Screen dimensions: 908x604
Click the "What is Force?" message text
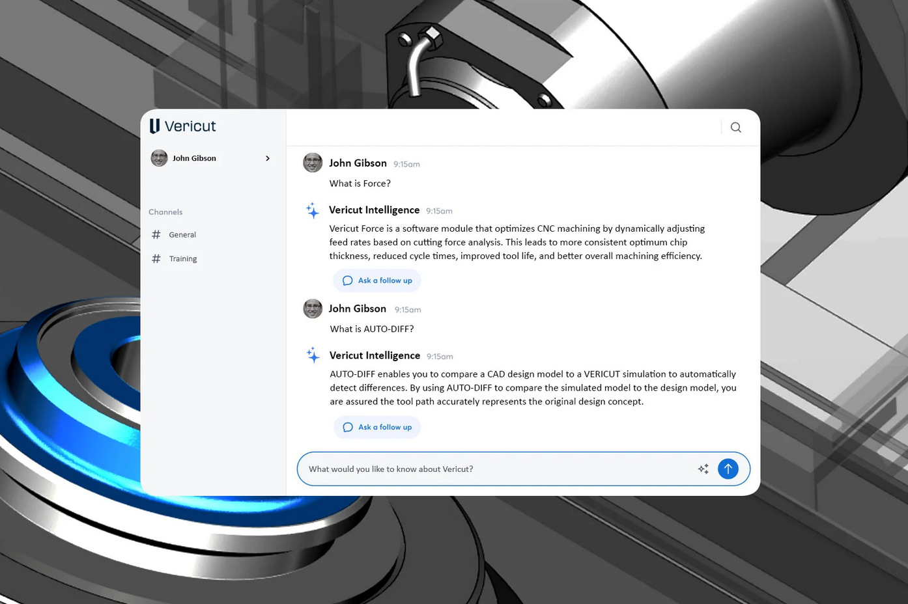360,184
